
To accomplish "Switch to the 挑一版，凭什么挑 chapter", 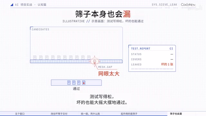I will coord(90,114).
